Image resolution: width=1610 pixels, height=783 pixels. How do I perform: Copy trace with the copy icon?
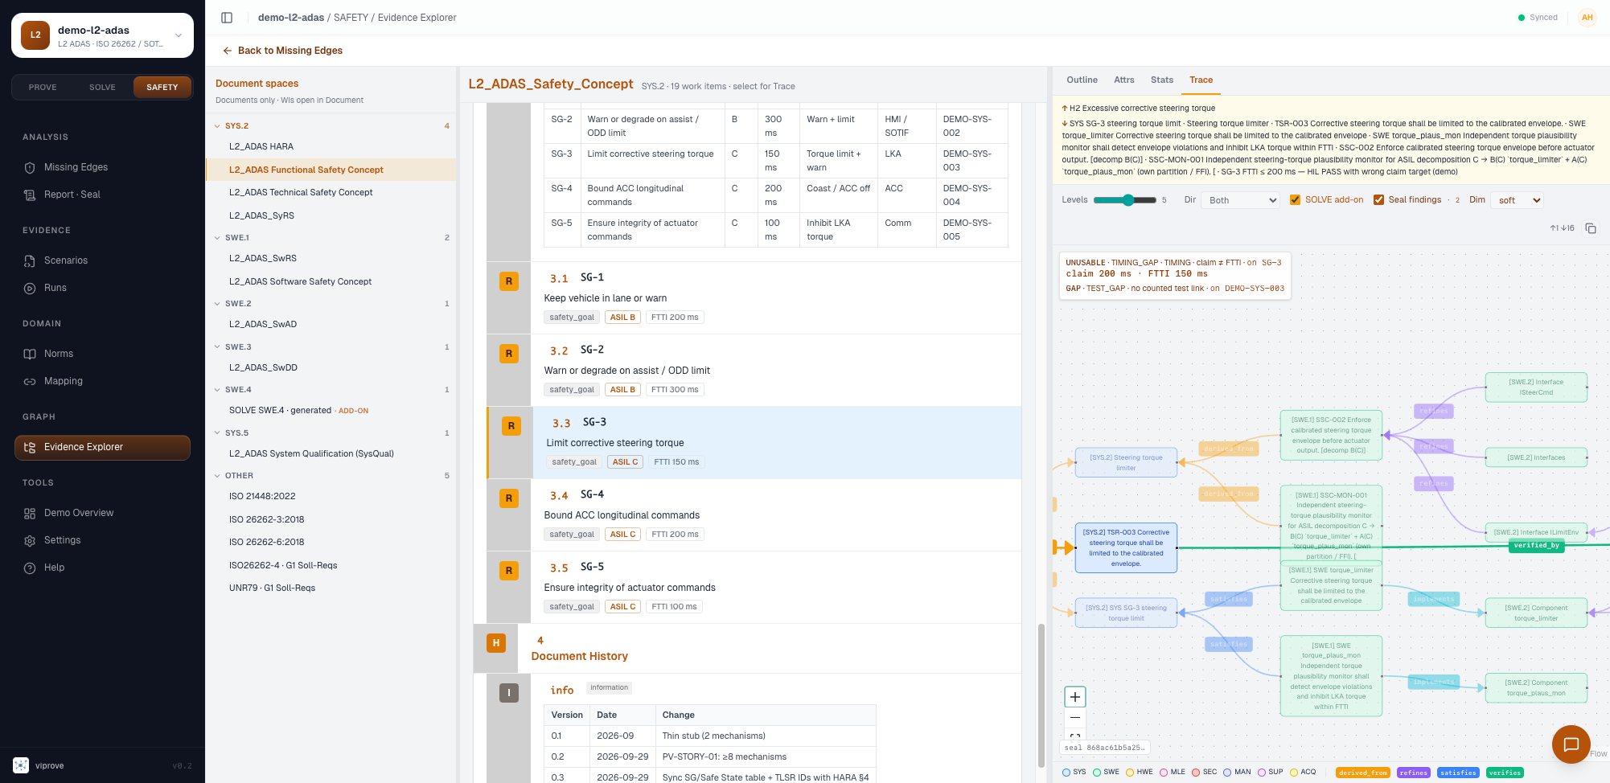point(1590,228)
